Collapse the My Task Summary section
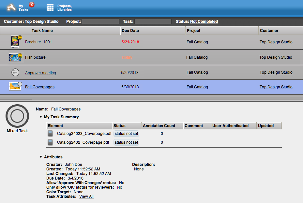 pos(41,117)
